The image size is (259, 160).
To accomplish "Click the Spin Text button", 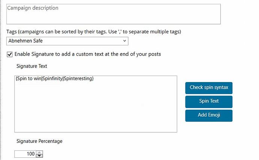I will coord(209,102).
